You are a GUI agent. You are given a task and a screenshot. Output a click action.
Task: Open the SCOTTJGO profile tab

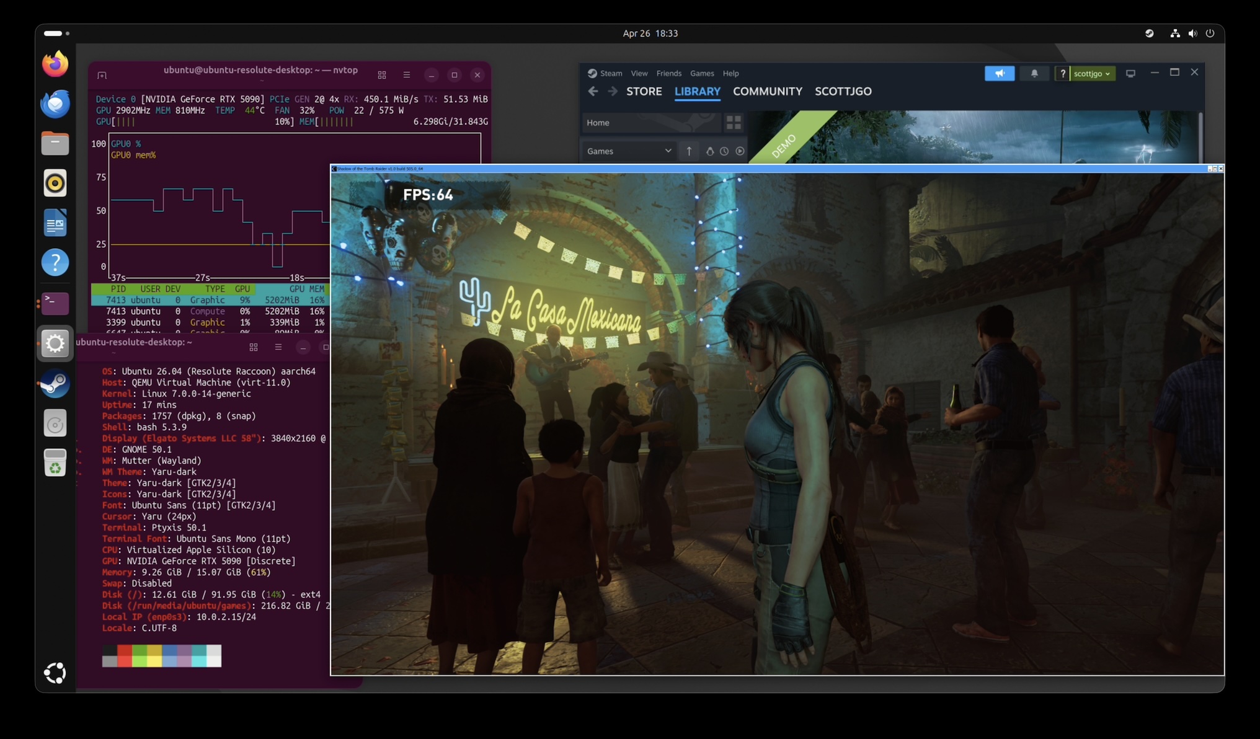pos(843,91)
